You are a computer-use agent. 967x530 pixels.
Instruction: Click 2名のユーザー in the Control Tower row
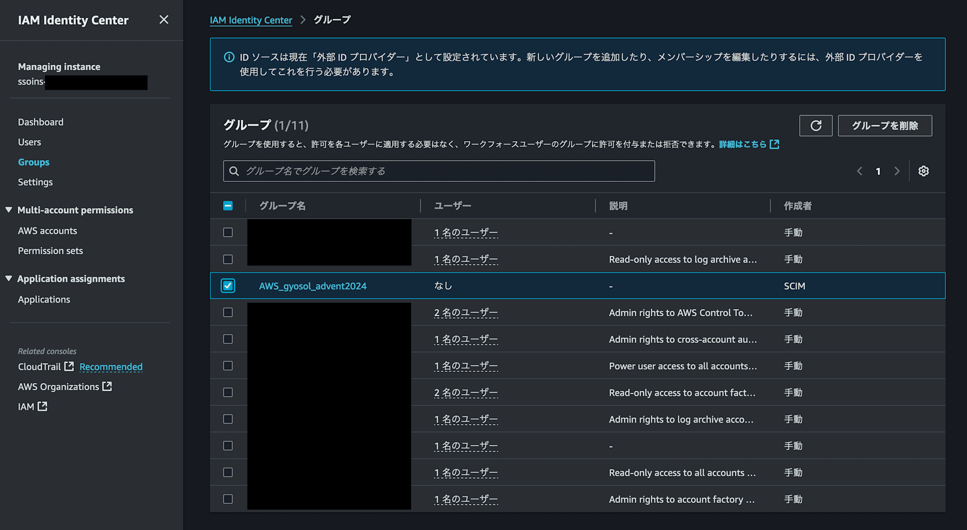[466, 312]
